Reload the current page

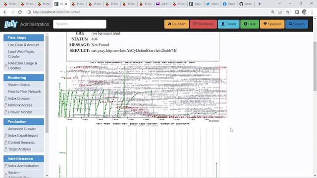20,12
